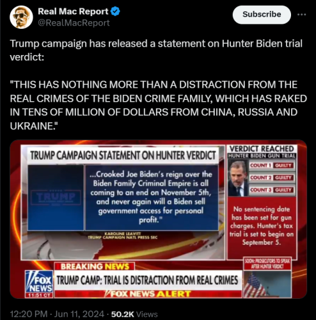The image size is (316, 320).
Task: Click the American flag inset picture
Action: 267,284
